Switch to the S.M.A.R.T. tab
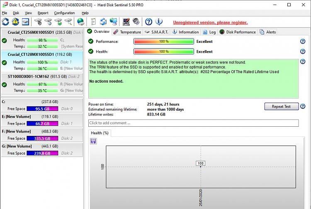This screenshot has width=311, height=209. pyautogui.click(x=156, y=32)
